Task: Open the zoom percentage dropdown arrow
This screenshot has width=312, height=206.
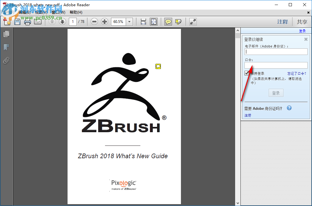Action: click(x=130, y=21)
